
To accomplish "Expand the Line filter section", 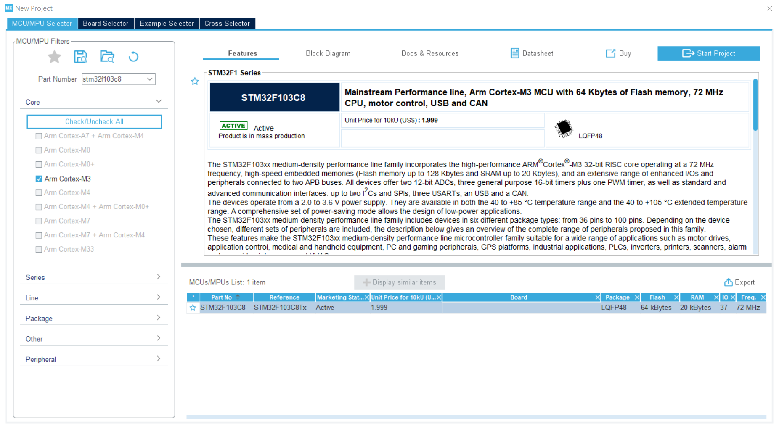I will [159, 297].
